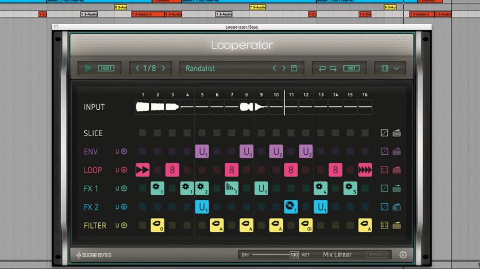
Task: Click the 100 wet value field
Action: click(294, 255)
